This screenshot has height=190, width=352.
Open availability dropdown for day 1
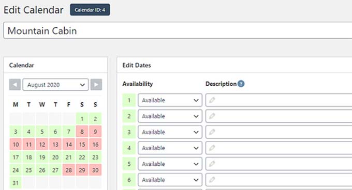click(170, 100)
